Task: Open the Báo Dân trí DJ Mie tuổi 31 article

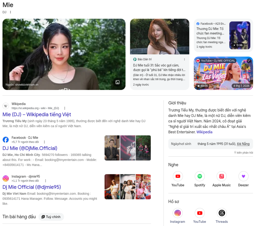Action: click(159, 68)
